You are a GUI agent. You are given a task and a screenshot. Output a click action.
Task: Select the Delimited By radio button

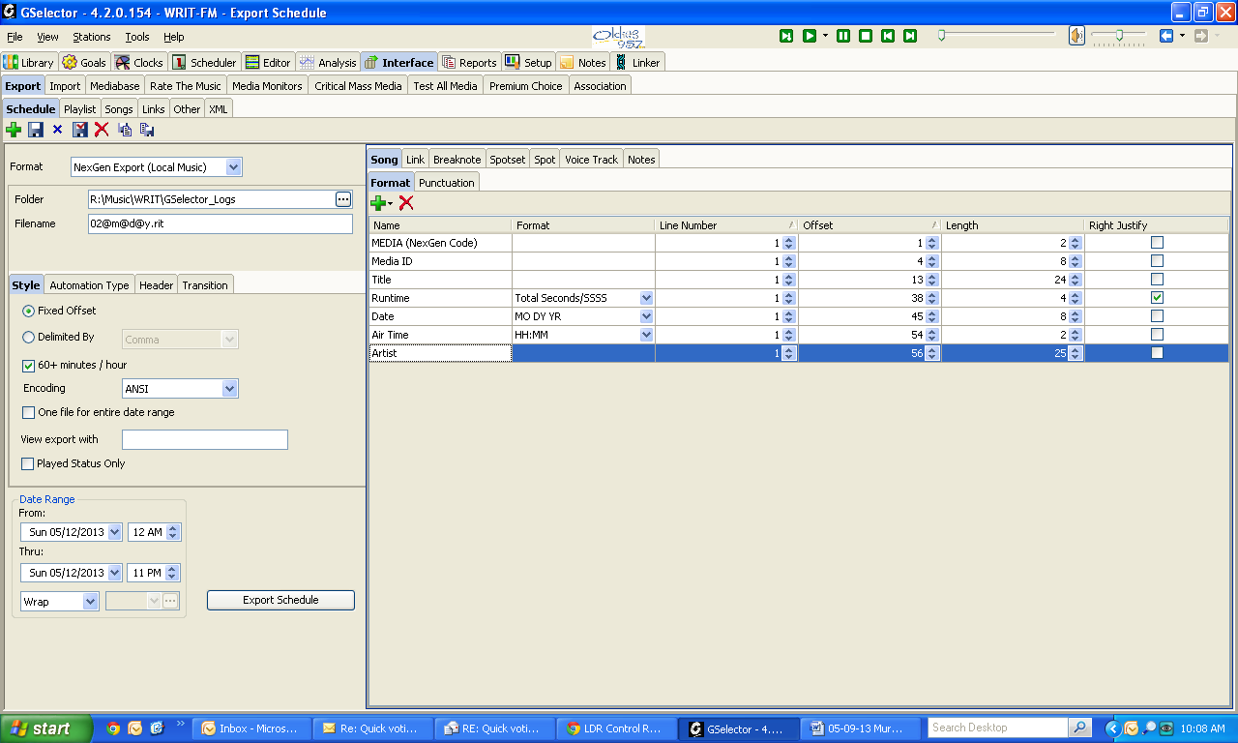click(x=28, y=338)
